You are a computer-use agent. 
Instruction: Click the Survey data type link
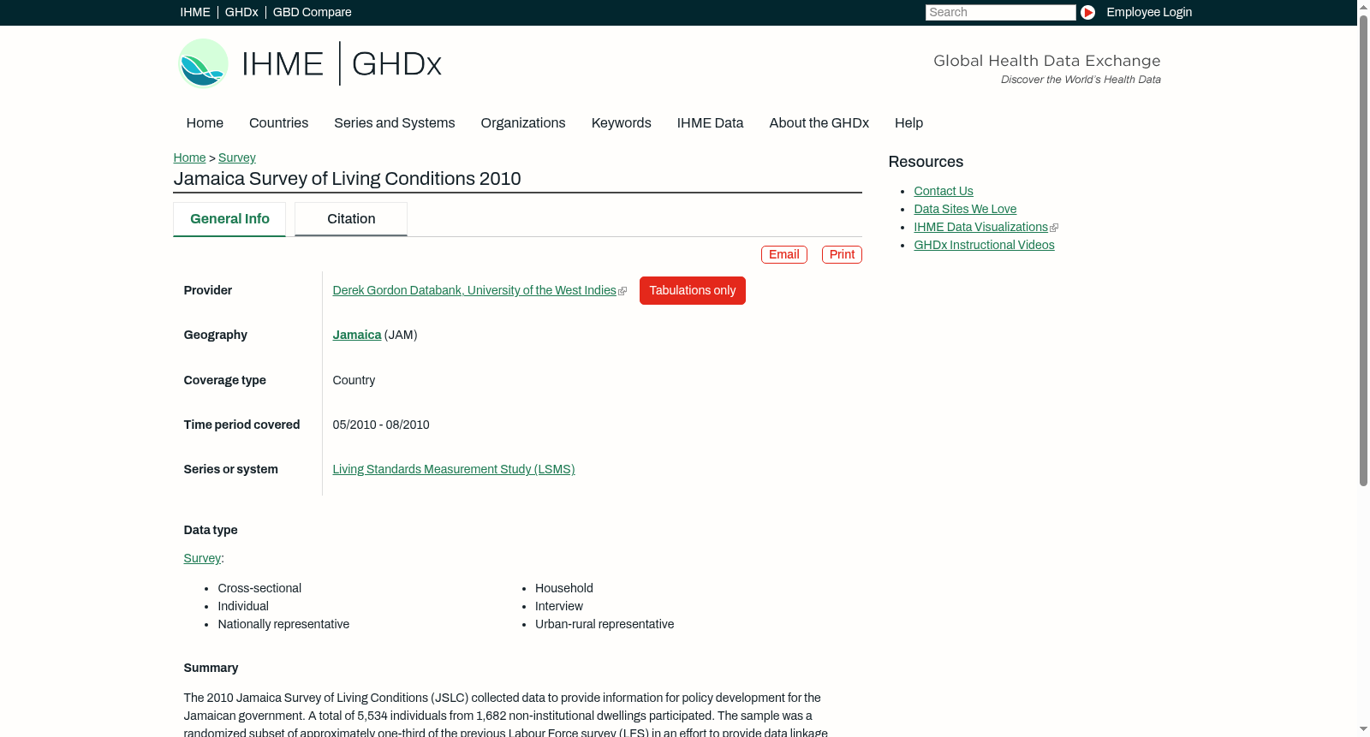point(202,558)
